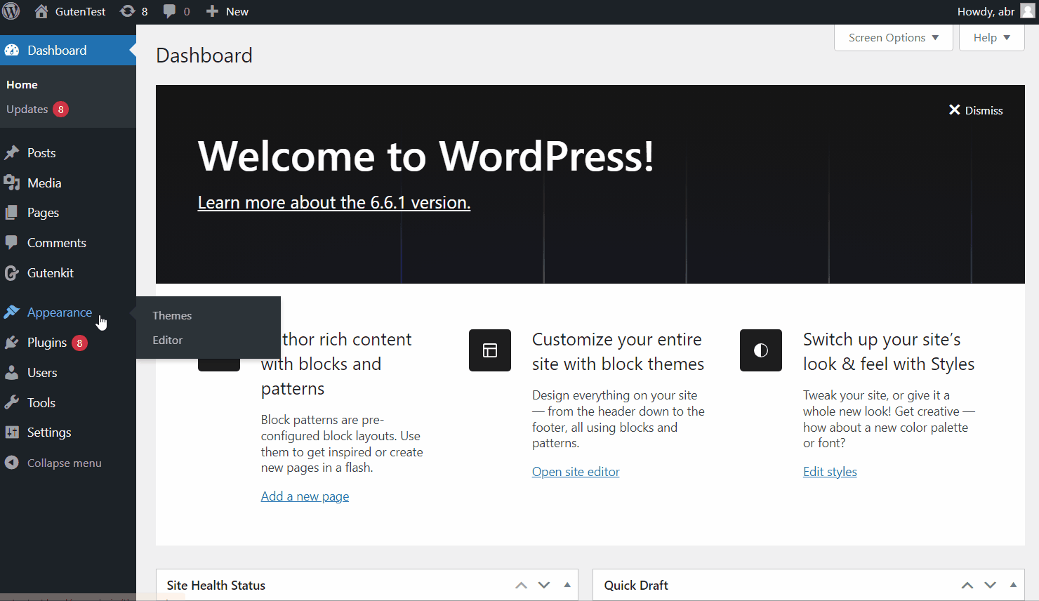The height and width of the screenshot is (601, 1039).
Task: Dismiss the Welcome to WordPress panel
Action: tap(976, 110)
